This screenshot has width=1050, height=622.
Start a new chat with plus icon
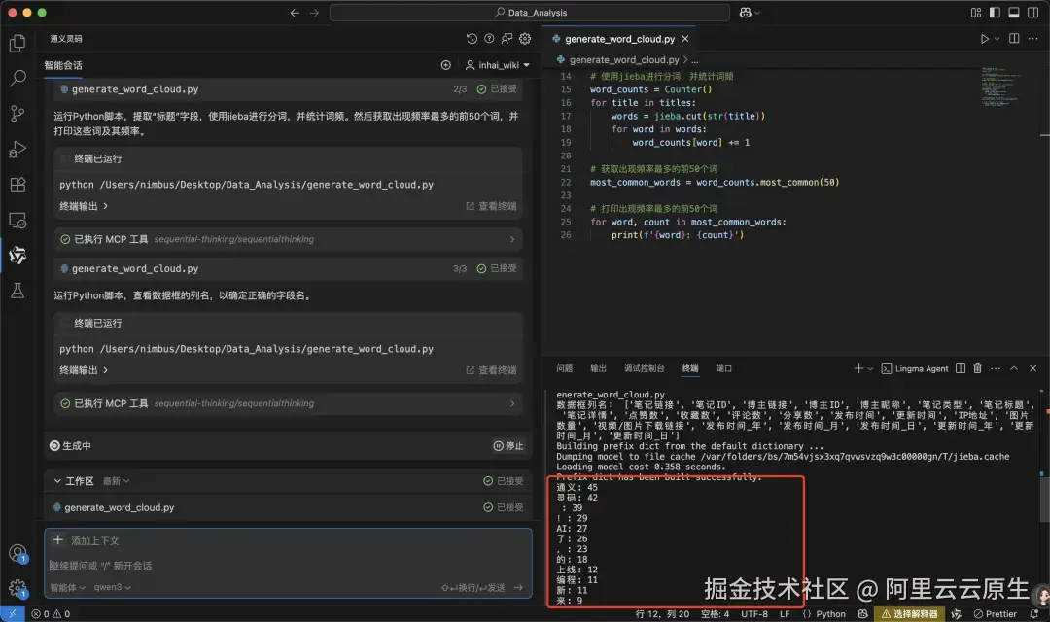446,65
